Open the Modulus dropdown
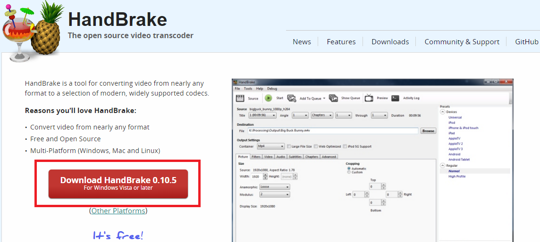This screenshot has width=540, height=242. [x=275, y=194]
